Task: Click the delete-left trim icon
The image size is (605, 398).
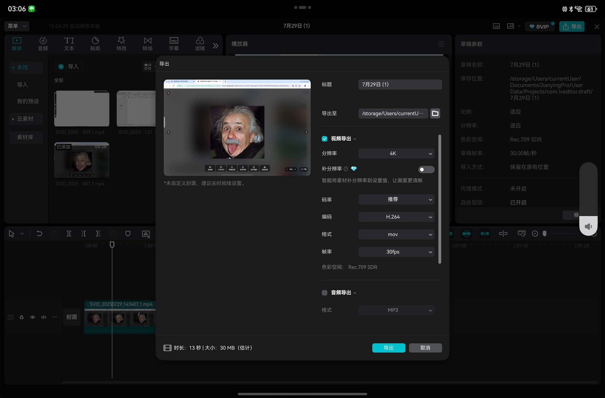Action: pyautogui.click(x=83, y=234)
